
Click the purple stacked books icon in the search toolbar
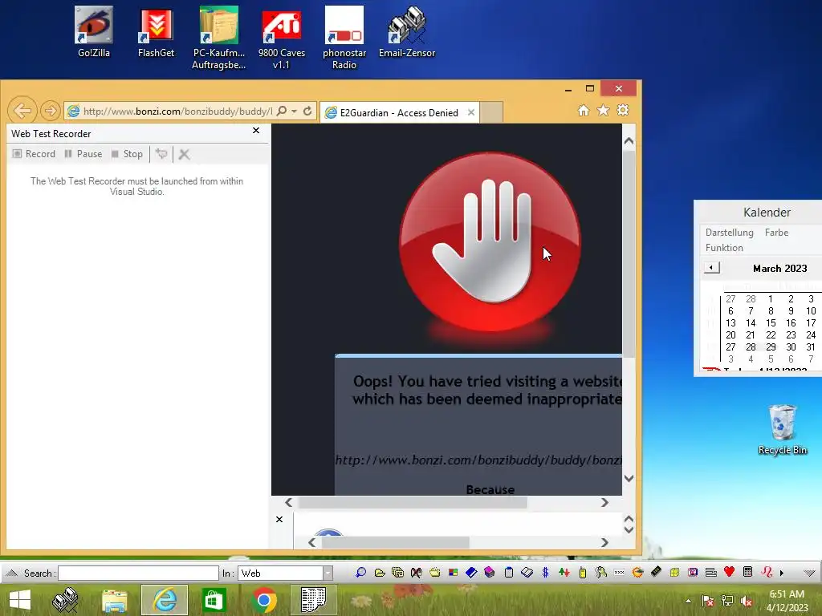click(x=490, y=573)
